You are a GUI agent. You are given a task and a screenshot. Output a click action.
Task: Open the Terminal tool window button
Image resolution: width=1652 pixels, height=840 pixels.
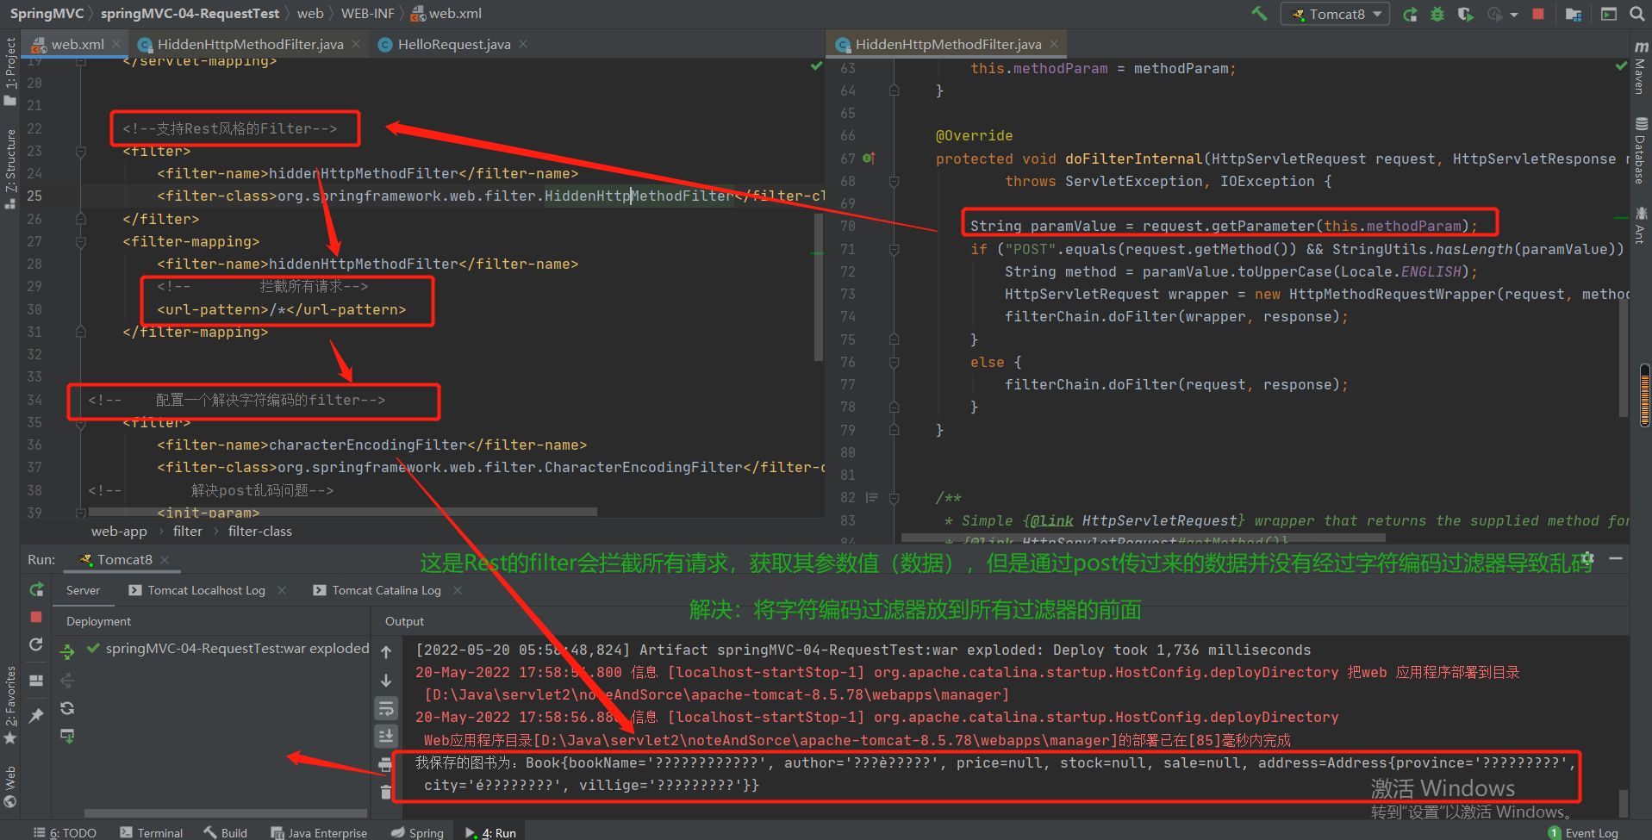[152, 832]
